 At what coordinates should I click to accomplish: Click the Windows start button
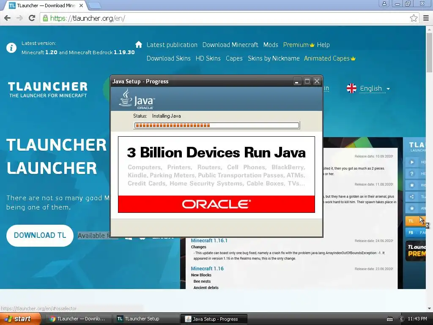(x=20, y=319)
